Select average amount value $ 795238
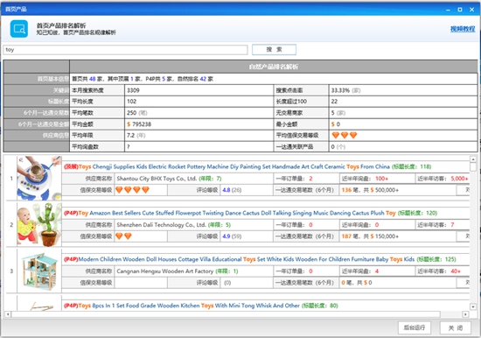 pyautogui.click(x=139, y=124)
